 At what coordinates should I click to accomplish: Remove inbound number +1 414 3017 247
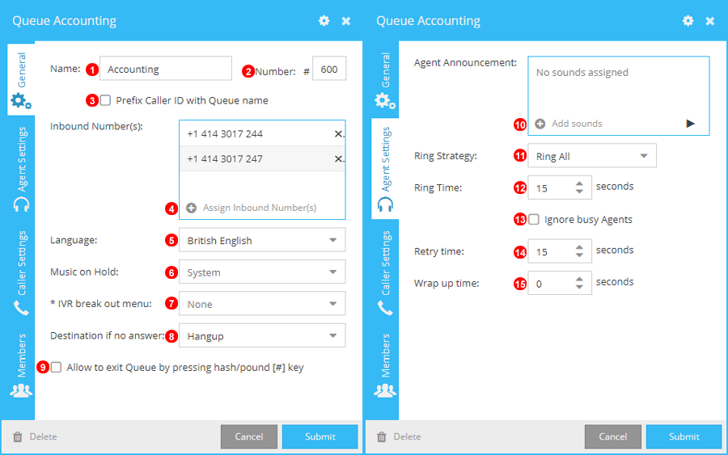point(339,158)
